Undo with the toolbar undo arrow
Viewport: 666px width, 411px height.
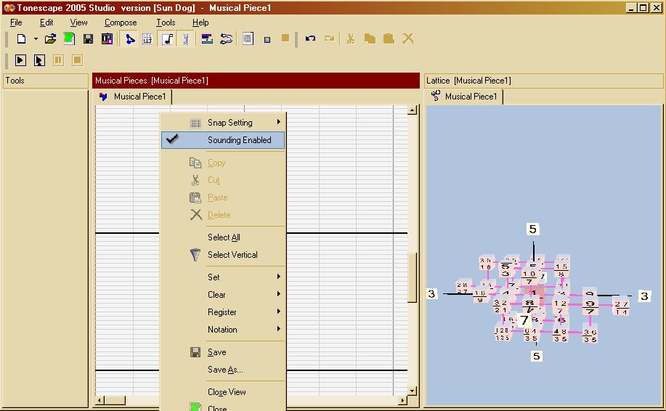[x=311, y=39]
